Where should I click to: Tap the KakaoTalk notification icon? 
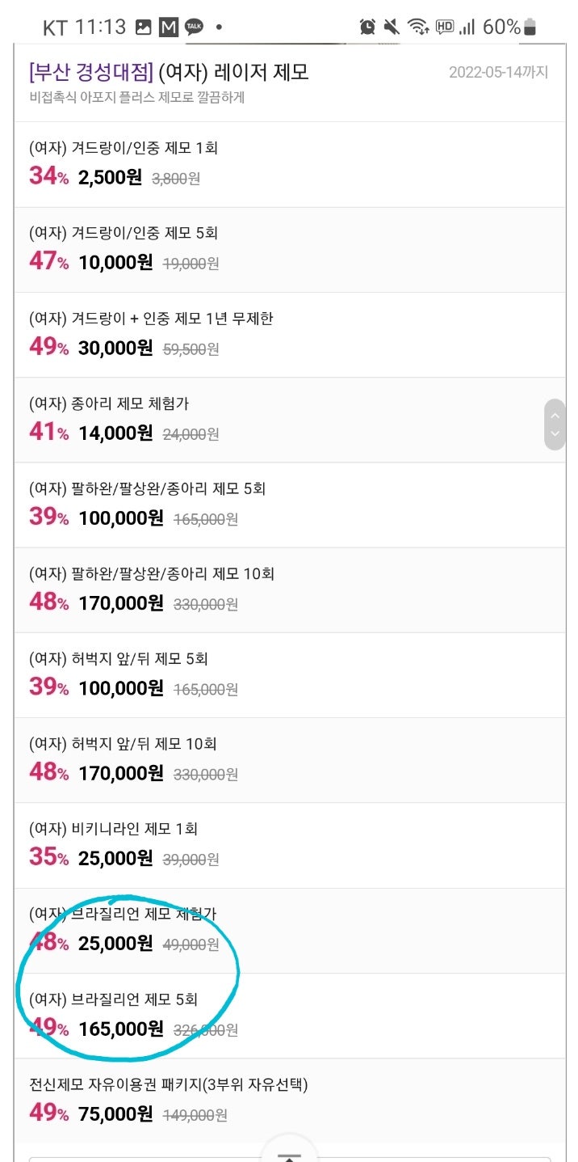(194, 27)
